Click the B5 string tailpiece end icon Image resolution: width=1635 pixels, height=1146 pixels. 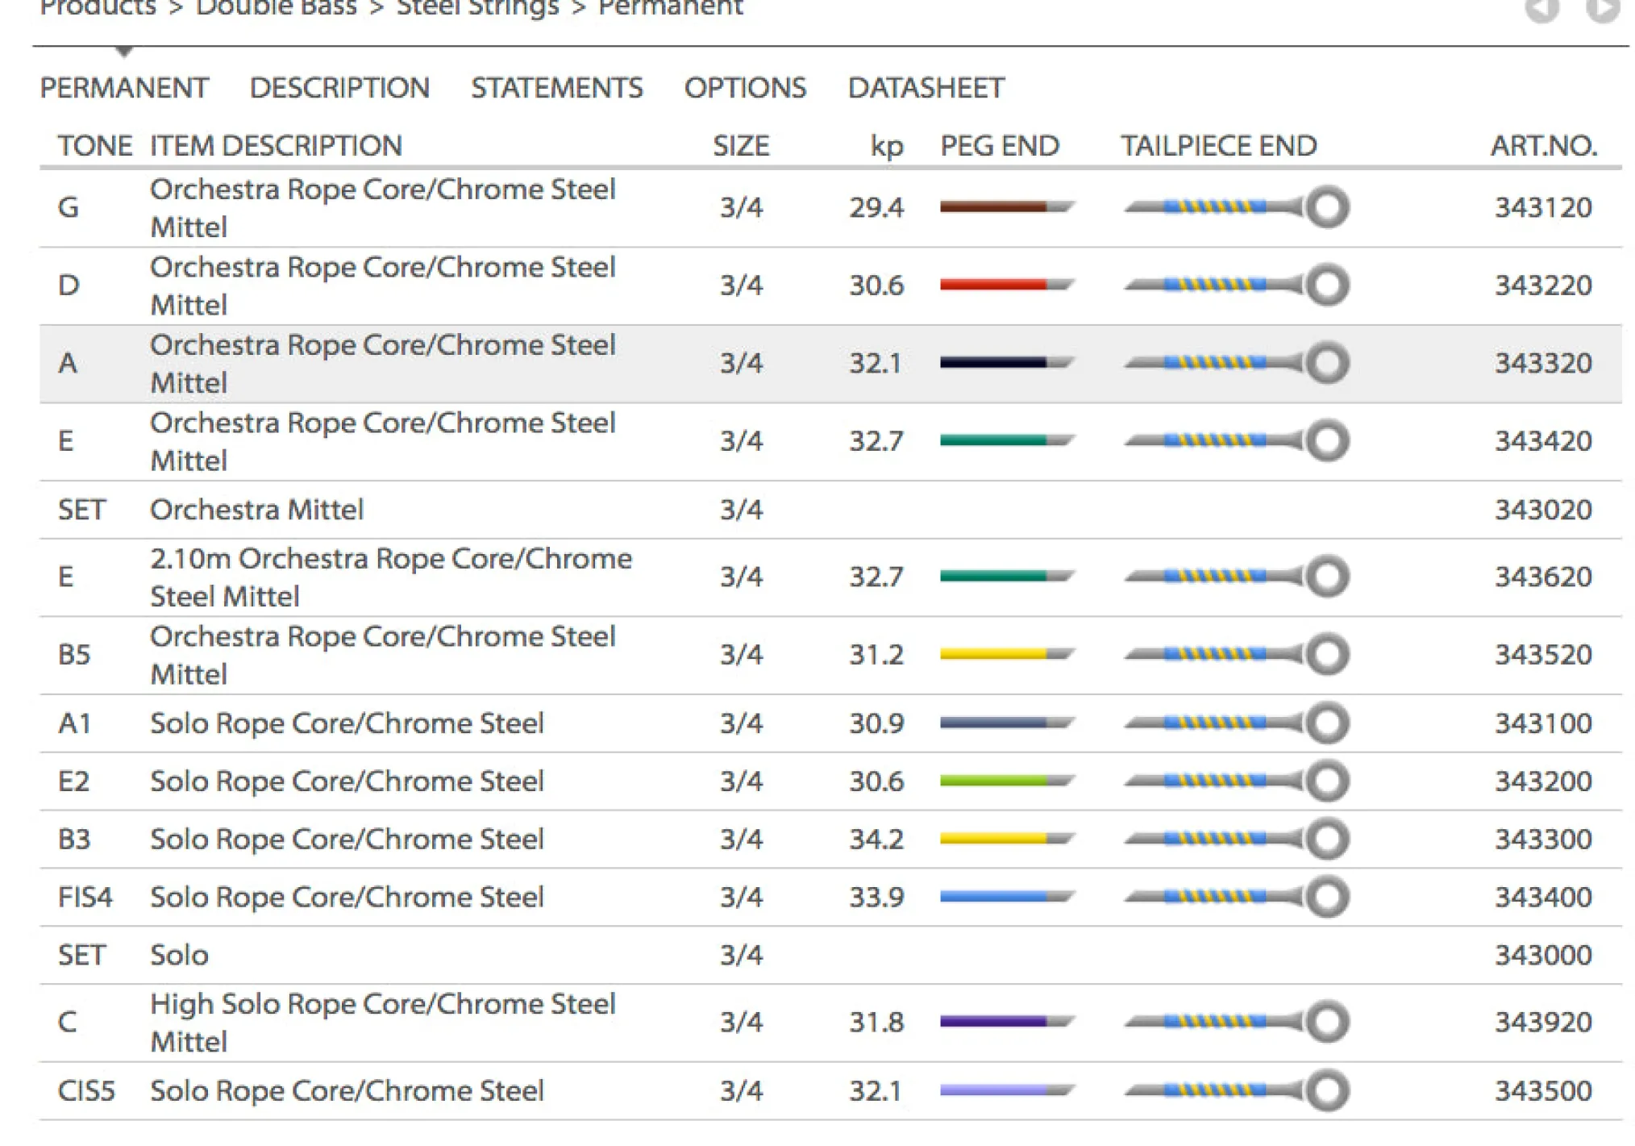(x=1237, y=654)
